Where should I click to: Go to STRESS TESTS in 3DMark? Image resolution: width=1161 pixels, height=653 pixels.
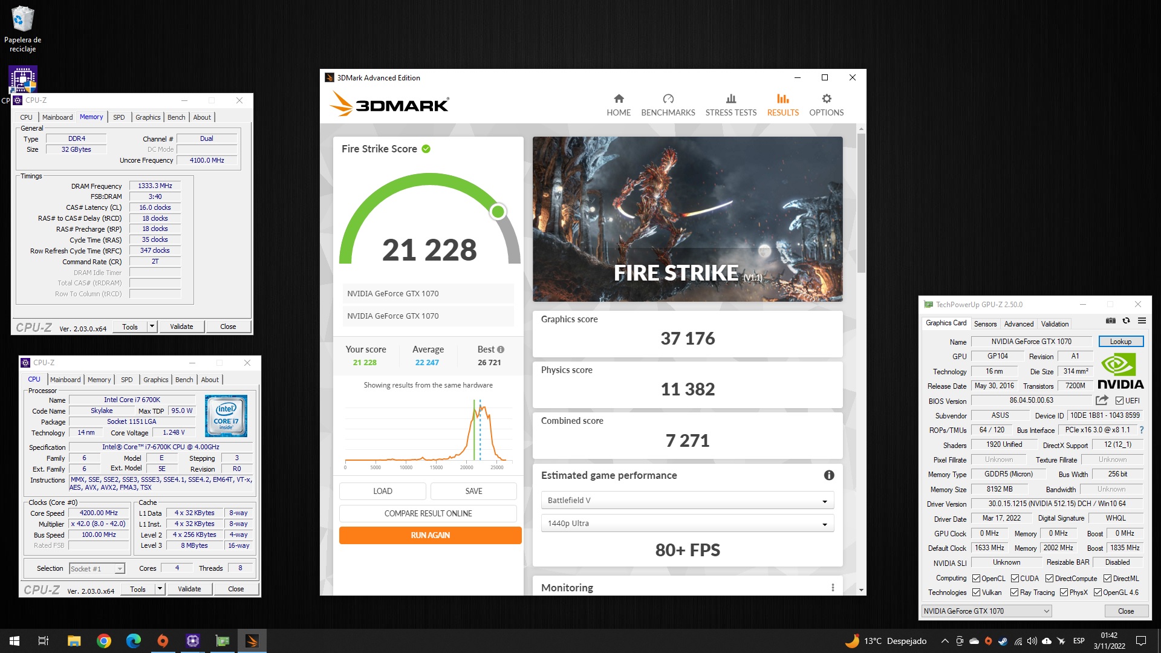[x=731, y=105]
